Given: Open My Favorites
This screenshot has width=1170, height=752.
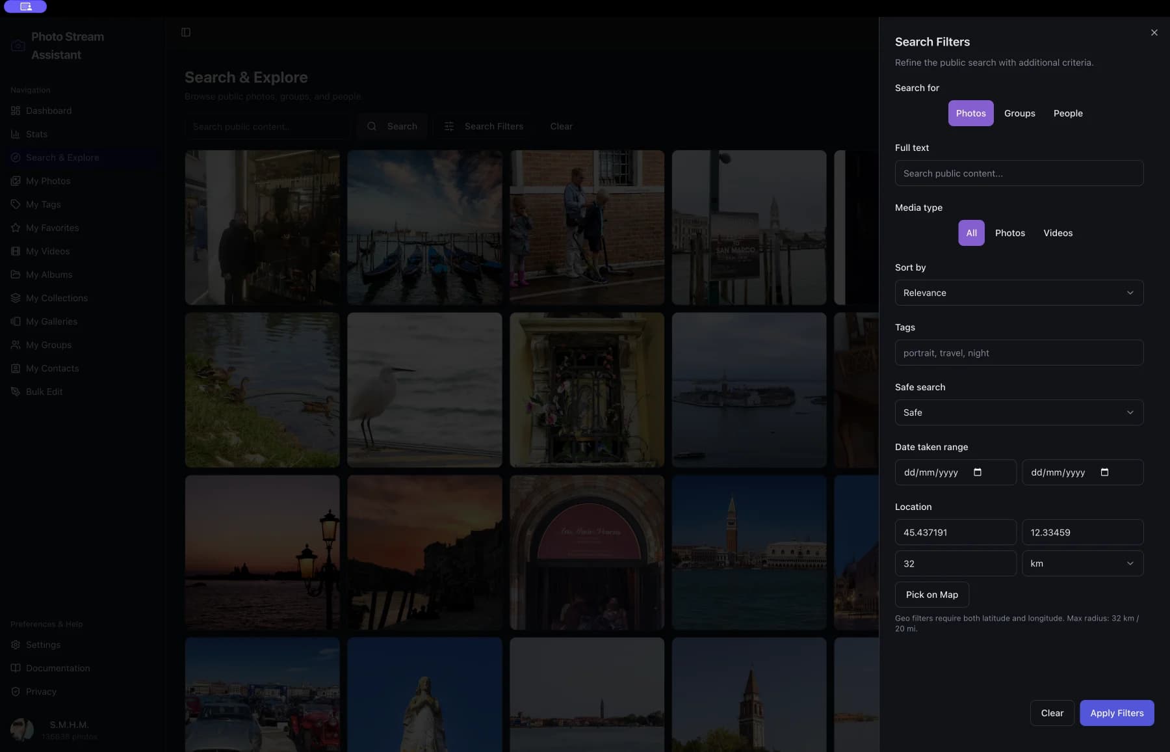Looking at the screenshot, I should pos(52,228).
